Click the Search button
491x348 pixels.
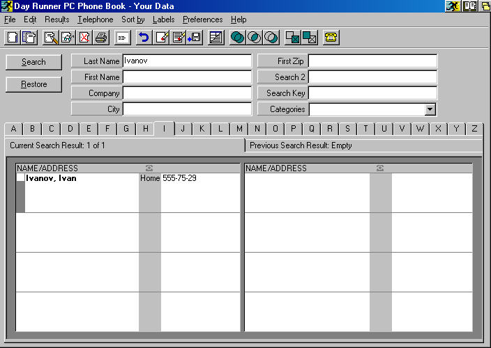coord(33,62)
